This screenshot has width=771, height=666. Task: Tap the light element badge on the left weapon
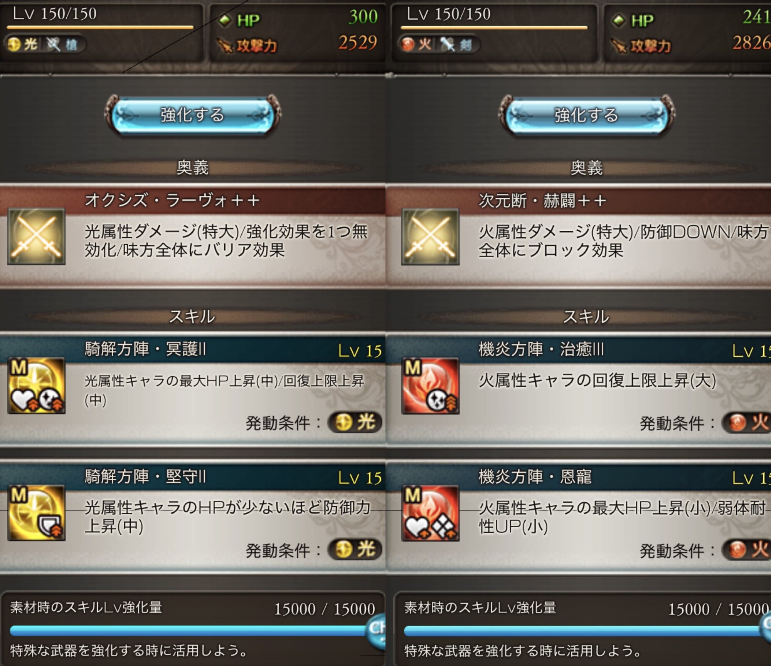(22, 44)
